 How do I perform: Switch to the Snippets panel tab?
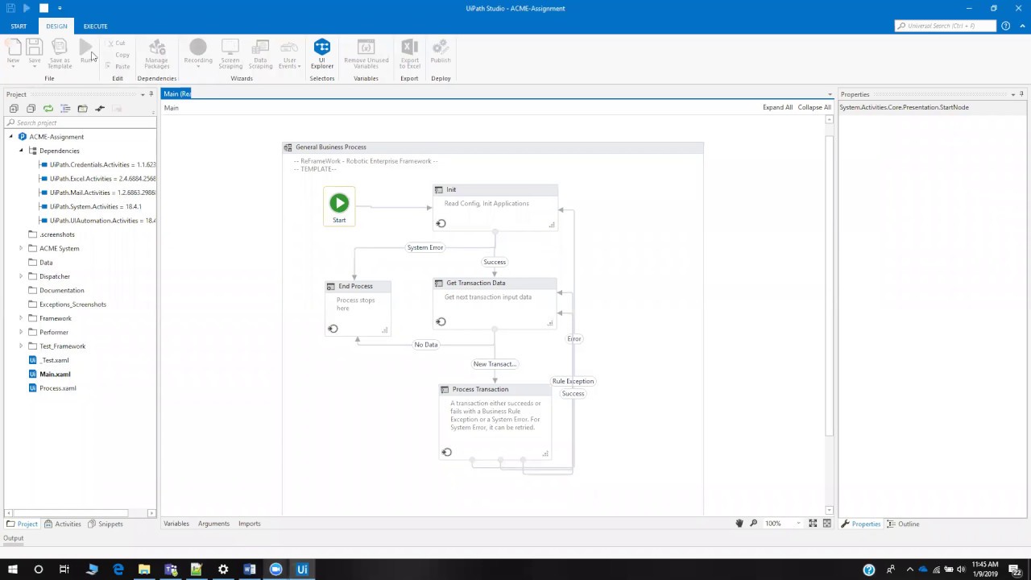pyautogui.click(x=106, y=524)
